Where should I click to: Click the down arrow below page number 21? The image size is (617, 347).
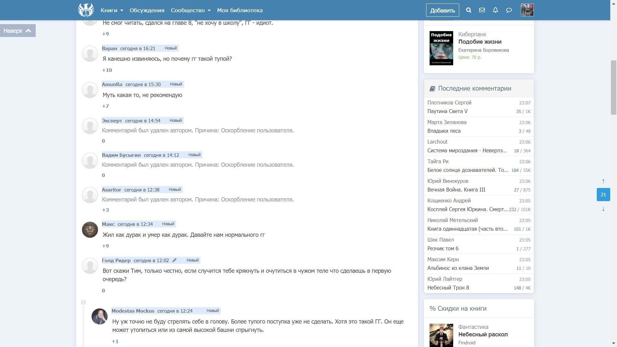603,209
